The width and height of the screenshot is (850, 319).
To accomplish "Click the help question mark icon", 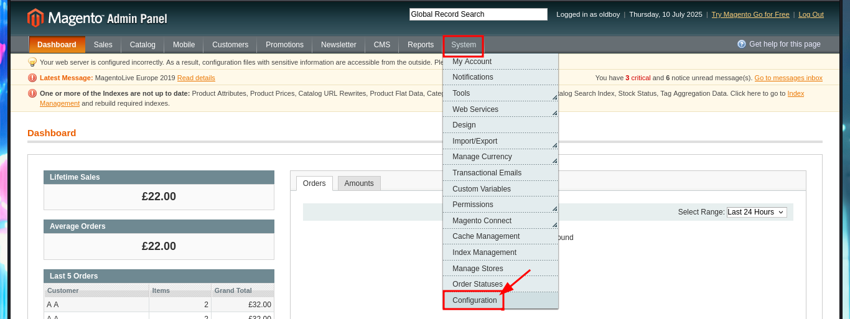I will point(742,44).
